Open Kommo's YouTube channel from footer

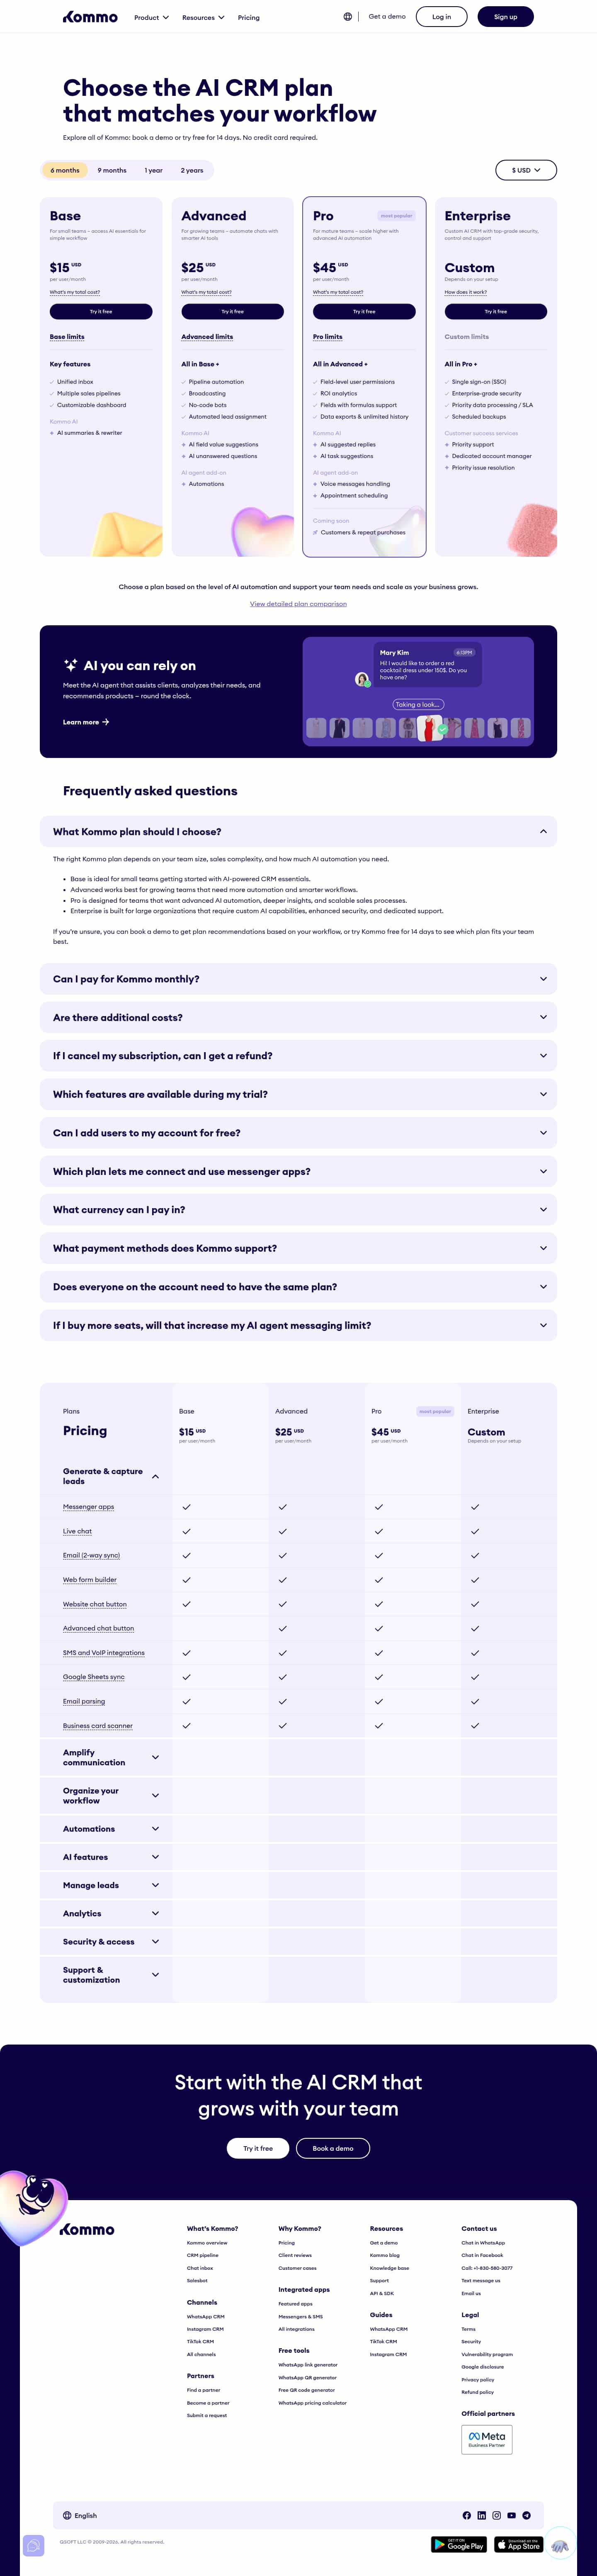[x=511, y=2515]
